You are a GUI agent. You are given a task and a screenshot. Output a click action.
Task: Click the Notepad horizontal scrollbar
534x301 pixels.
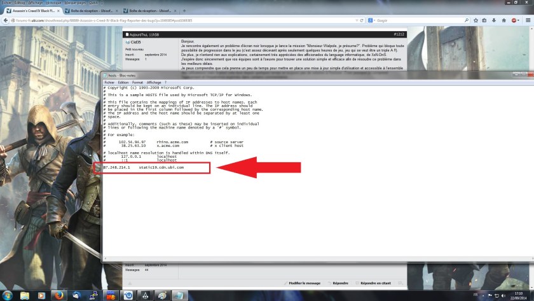(318, 258)
